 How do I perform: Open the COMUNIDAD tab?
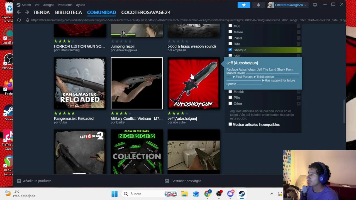[101, 12]
